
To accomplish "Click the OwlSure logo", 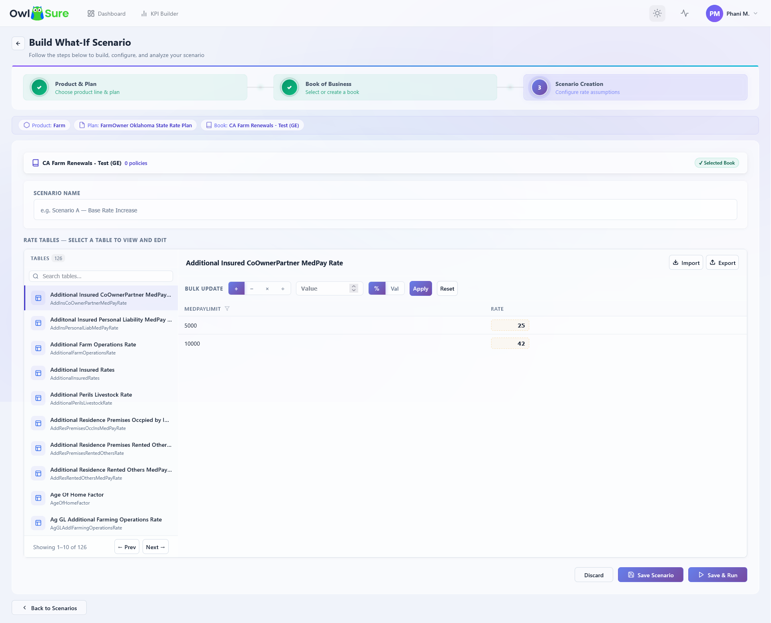I will (39, 13).
